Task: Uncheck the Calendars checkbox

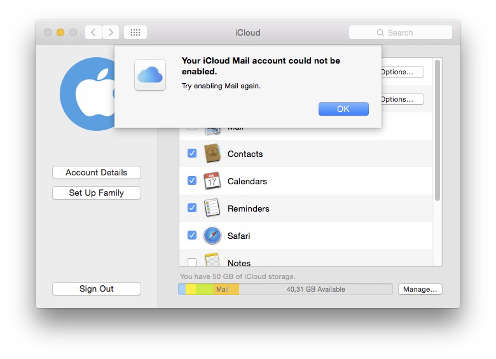Action: point(192,180)
